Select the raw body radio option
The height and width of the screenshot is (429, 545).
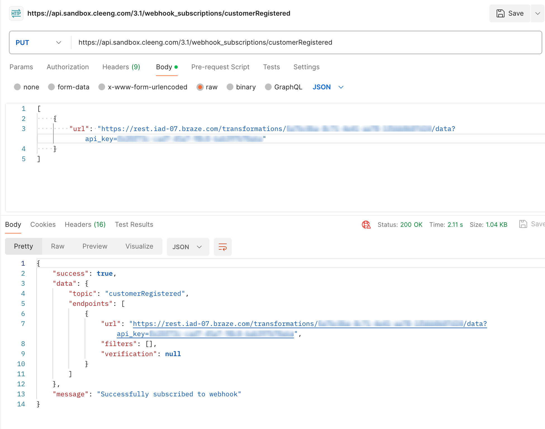[x=200, y=87]
